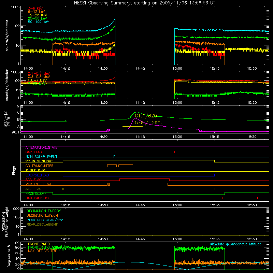
Task: Click the '0.3-0.8 MeV' legend entry
Action: (39, 77)
